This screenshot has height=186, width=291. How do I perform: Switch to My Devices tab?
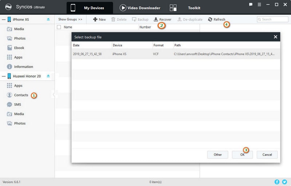(89, 8)
